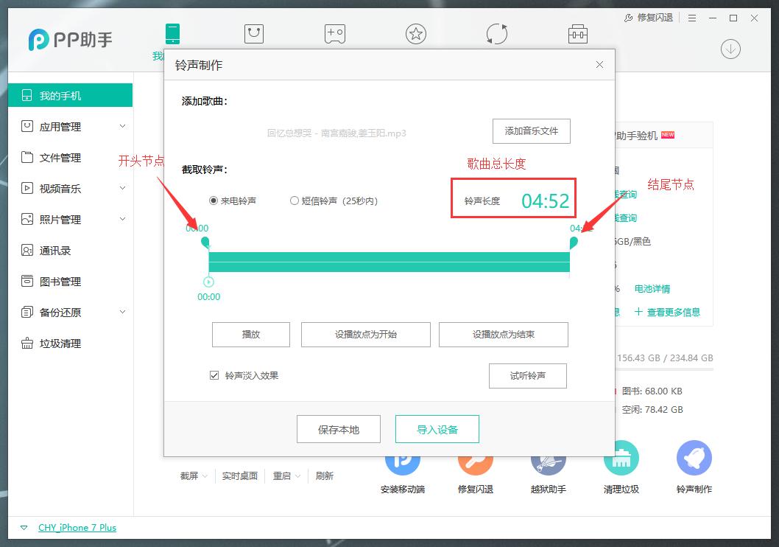This screenshot has height=547, width=779.
Task: Click the 导入设备 button
Action: click(x=437, y=428)
